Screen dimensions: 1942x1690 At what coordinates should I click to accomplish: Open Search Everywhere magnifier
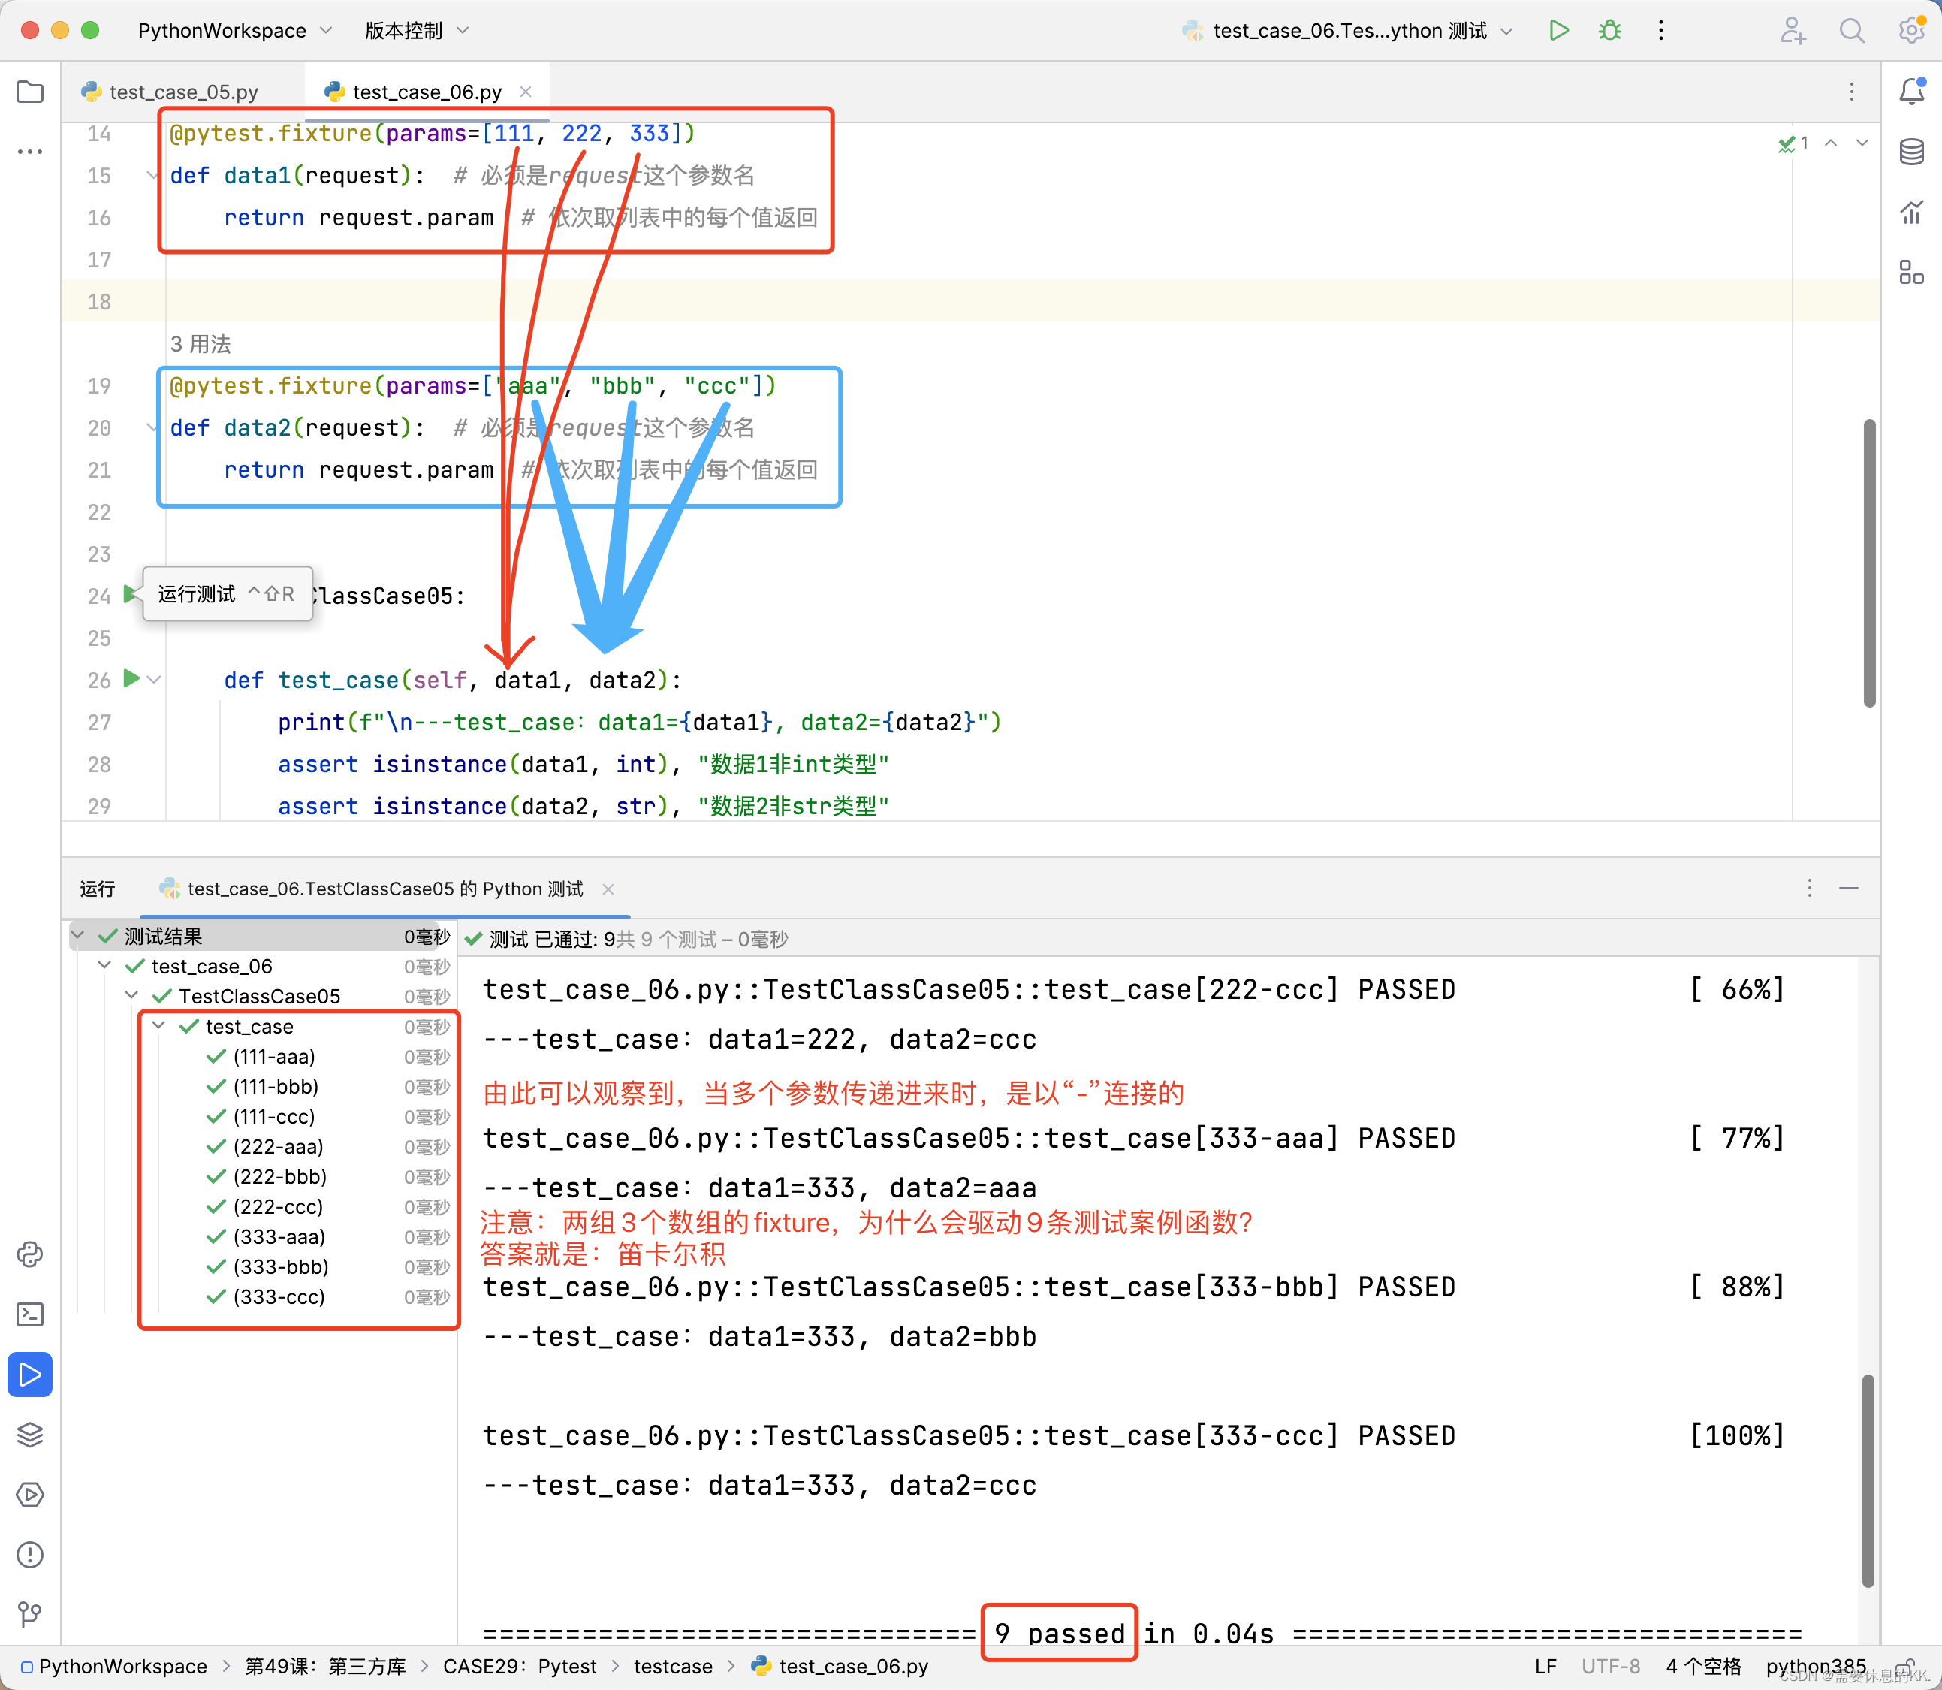click(1851, 30)
